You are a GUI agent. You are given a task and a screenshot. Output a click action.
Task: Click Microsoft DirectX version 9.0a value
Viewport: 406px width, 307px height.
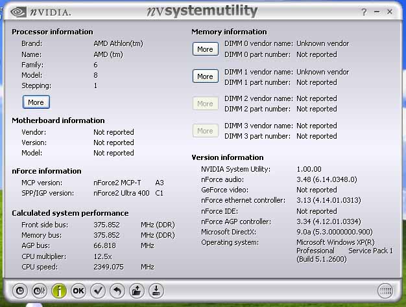point(335,232)
